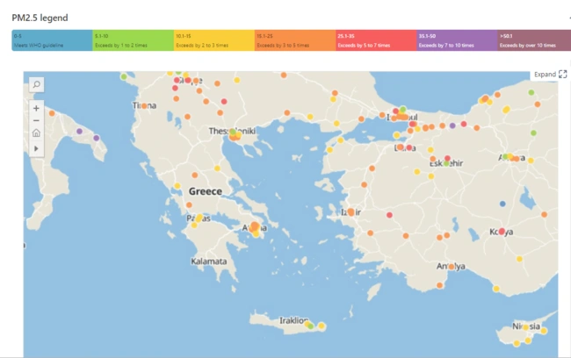
Task: Select the orange 15.1-25 legend segment
Action: pos(295,40)
